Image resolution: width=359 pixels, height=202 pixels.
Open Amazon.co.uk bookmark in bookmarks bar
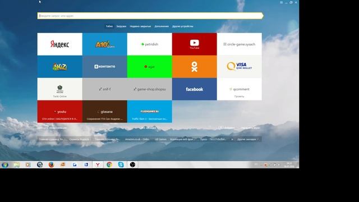click(137, 139)
